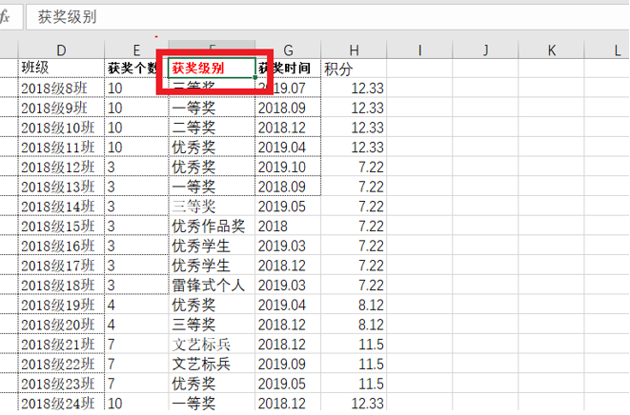Select cell 2018级13班
The image size is (630, 415).
click(x=61, y=187)
